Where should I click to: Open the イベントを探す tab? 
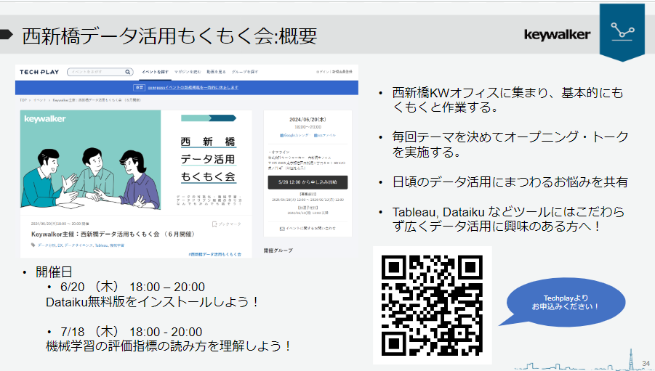coord(155,72)
